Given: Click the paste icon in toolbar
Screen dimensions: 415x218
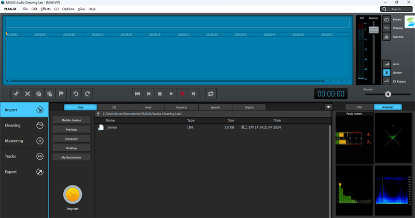Looking at the screenshot, I should pos(50,94).
